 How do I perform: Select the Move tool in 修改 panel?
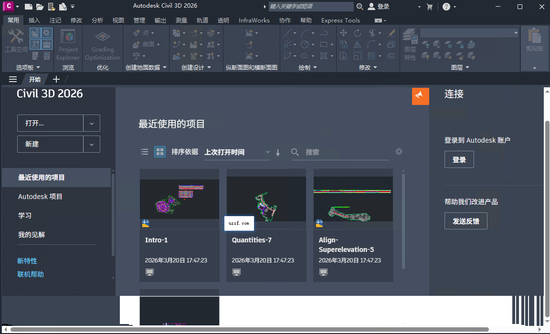coord(343,32)
